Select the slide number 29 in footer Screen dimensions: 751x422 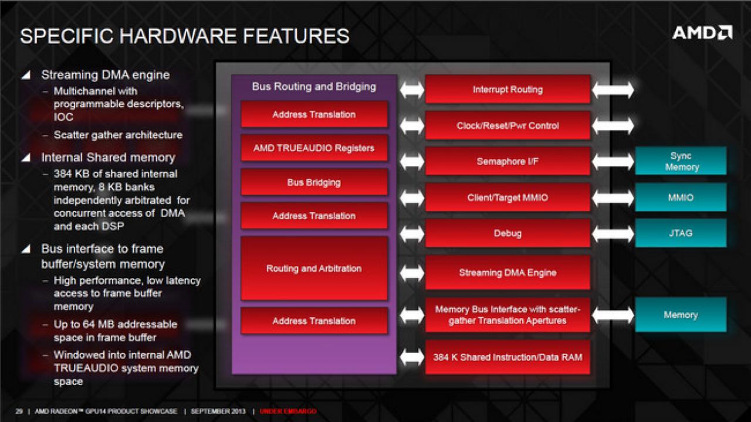(19, 411)
